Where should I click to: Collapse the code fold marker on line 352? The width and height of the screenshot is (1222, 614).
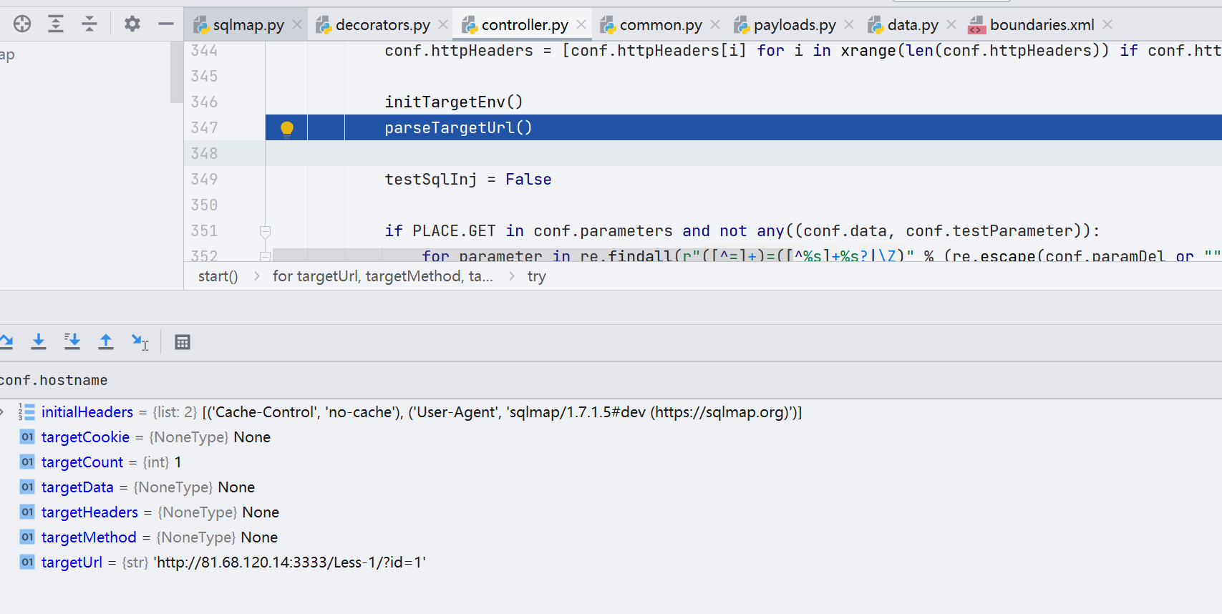265,256
